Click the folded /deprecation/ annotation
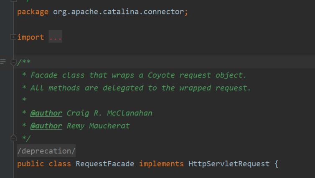Image resolution: width=315 pixels, height=178 pixels. [x=46, y=151]
